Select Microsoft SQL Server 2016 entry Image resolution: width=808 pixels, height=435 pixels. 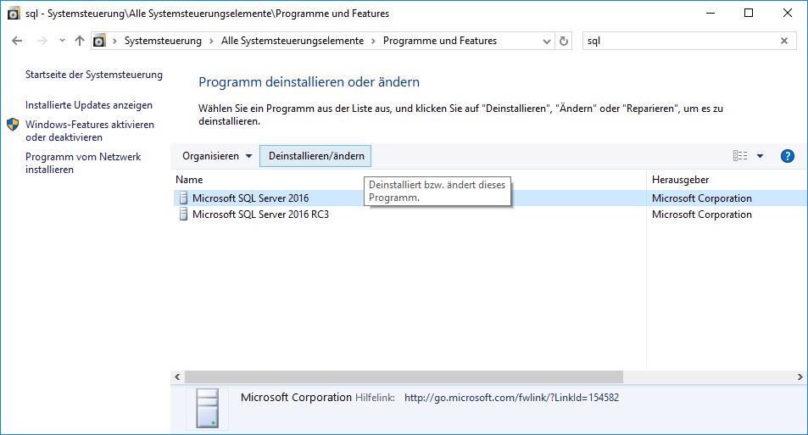pyautogui.click(x=250, y=198)
